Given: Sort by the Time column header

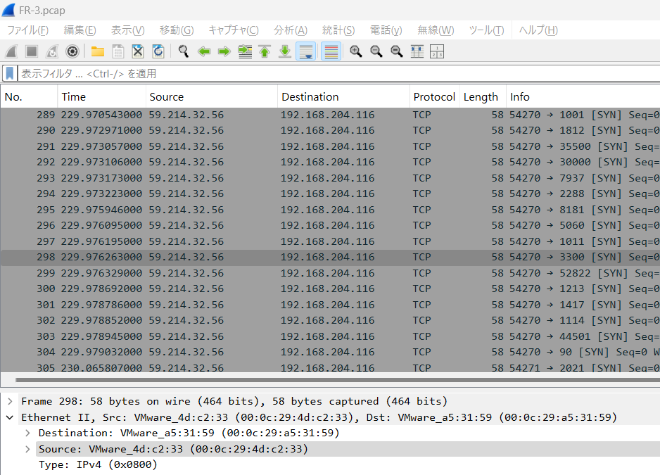Looking at the screenshot, I should [x=101, y=97].
